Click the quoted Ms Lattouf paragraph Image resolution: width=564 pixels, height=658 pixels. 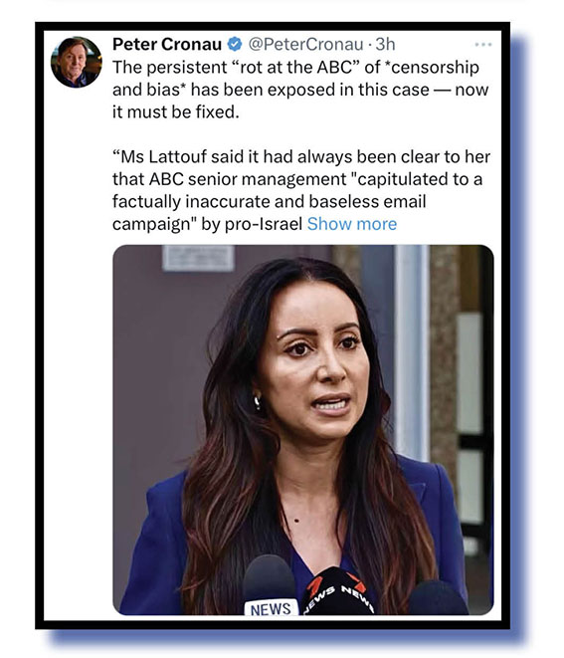click(301, 190)
